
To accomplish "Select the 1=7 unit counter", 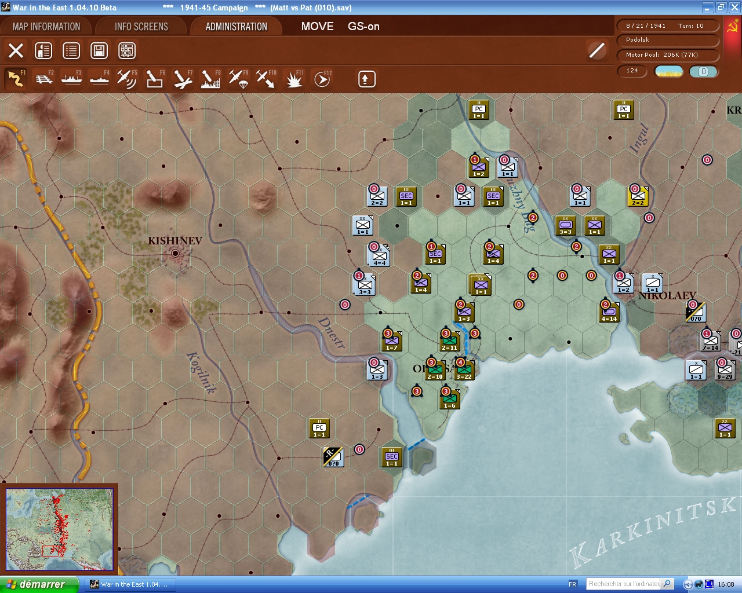I will click(392, 341).
